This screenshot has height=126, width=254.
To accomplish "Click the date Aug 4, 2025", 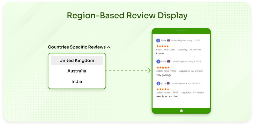I will (x=195, y=62).
